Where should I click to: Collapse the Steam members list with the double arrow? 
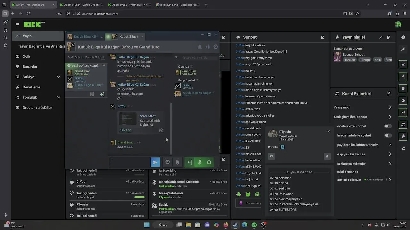click(176, 58)
